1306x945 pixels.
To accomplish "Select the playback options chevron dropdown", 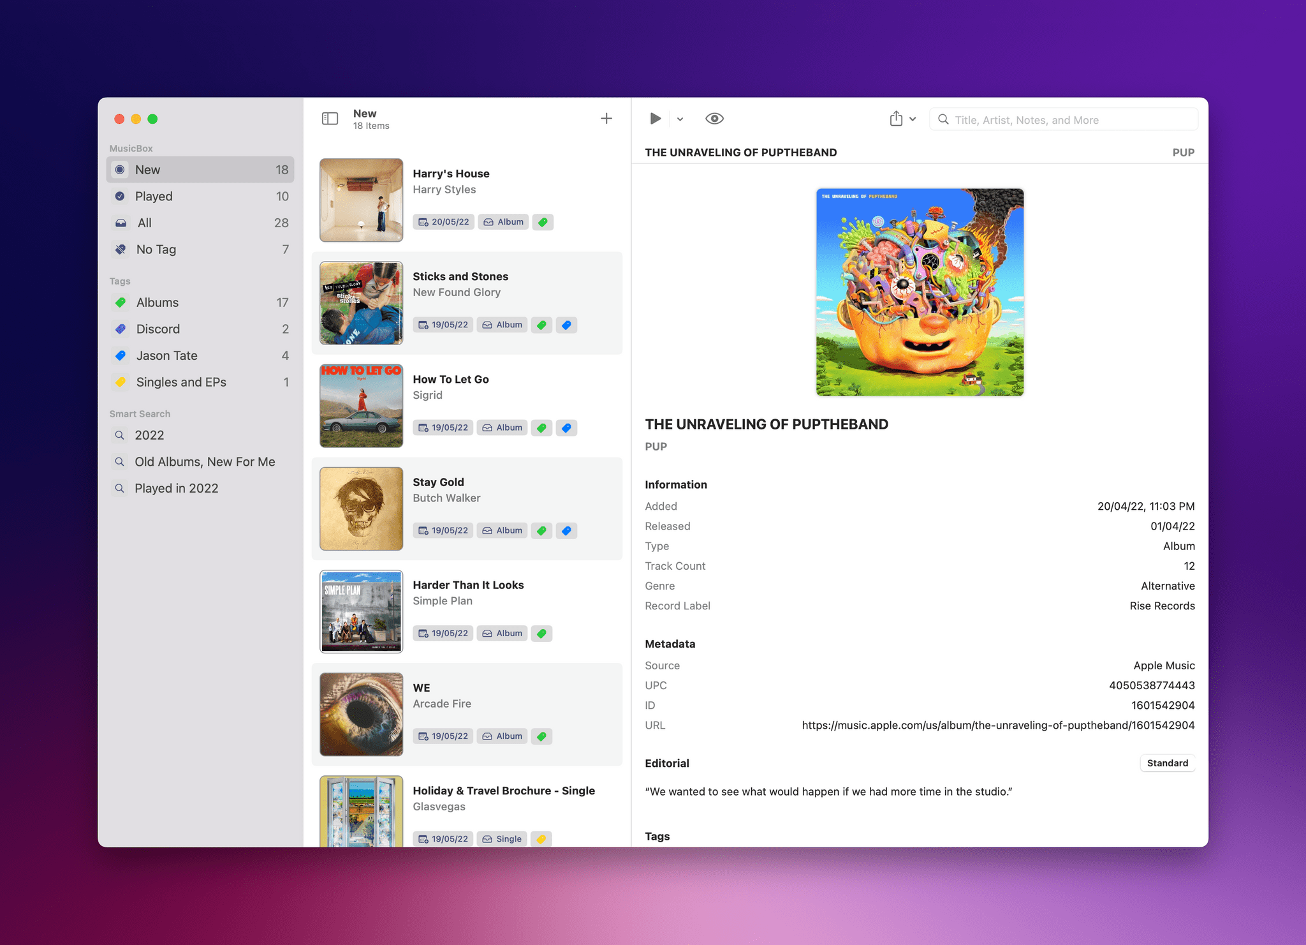I will tap(679, 119).
